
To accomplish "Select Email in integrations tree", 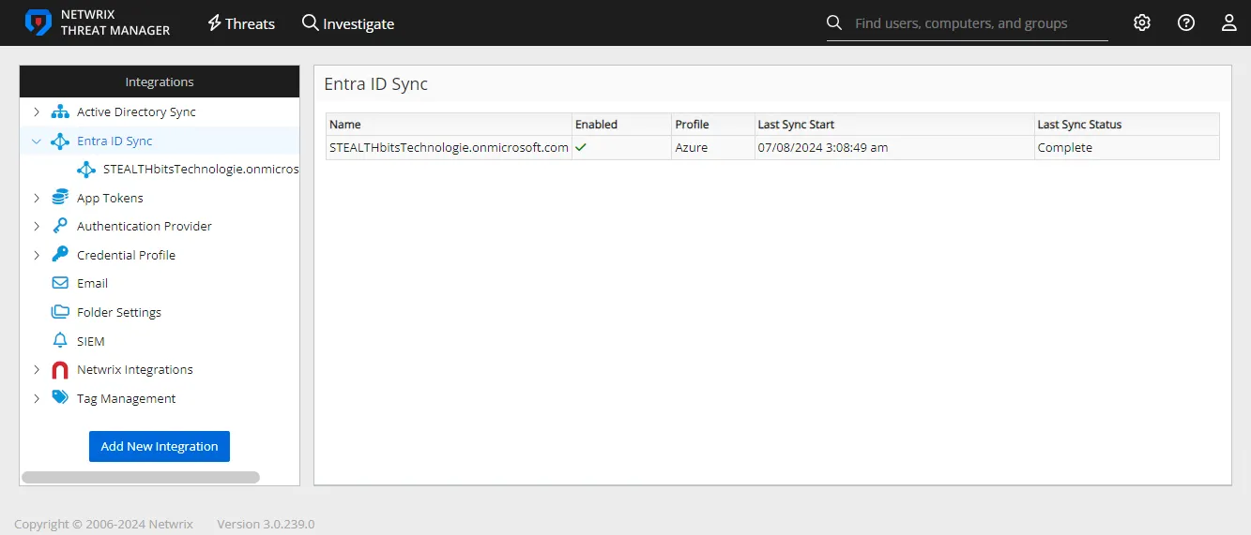I will coord(92,283).
